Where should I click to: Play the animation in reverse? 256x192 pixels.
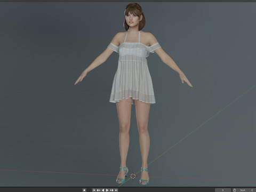(103, 190)
